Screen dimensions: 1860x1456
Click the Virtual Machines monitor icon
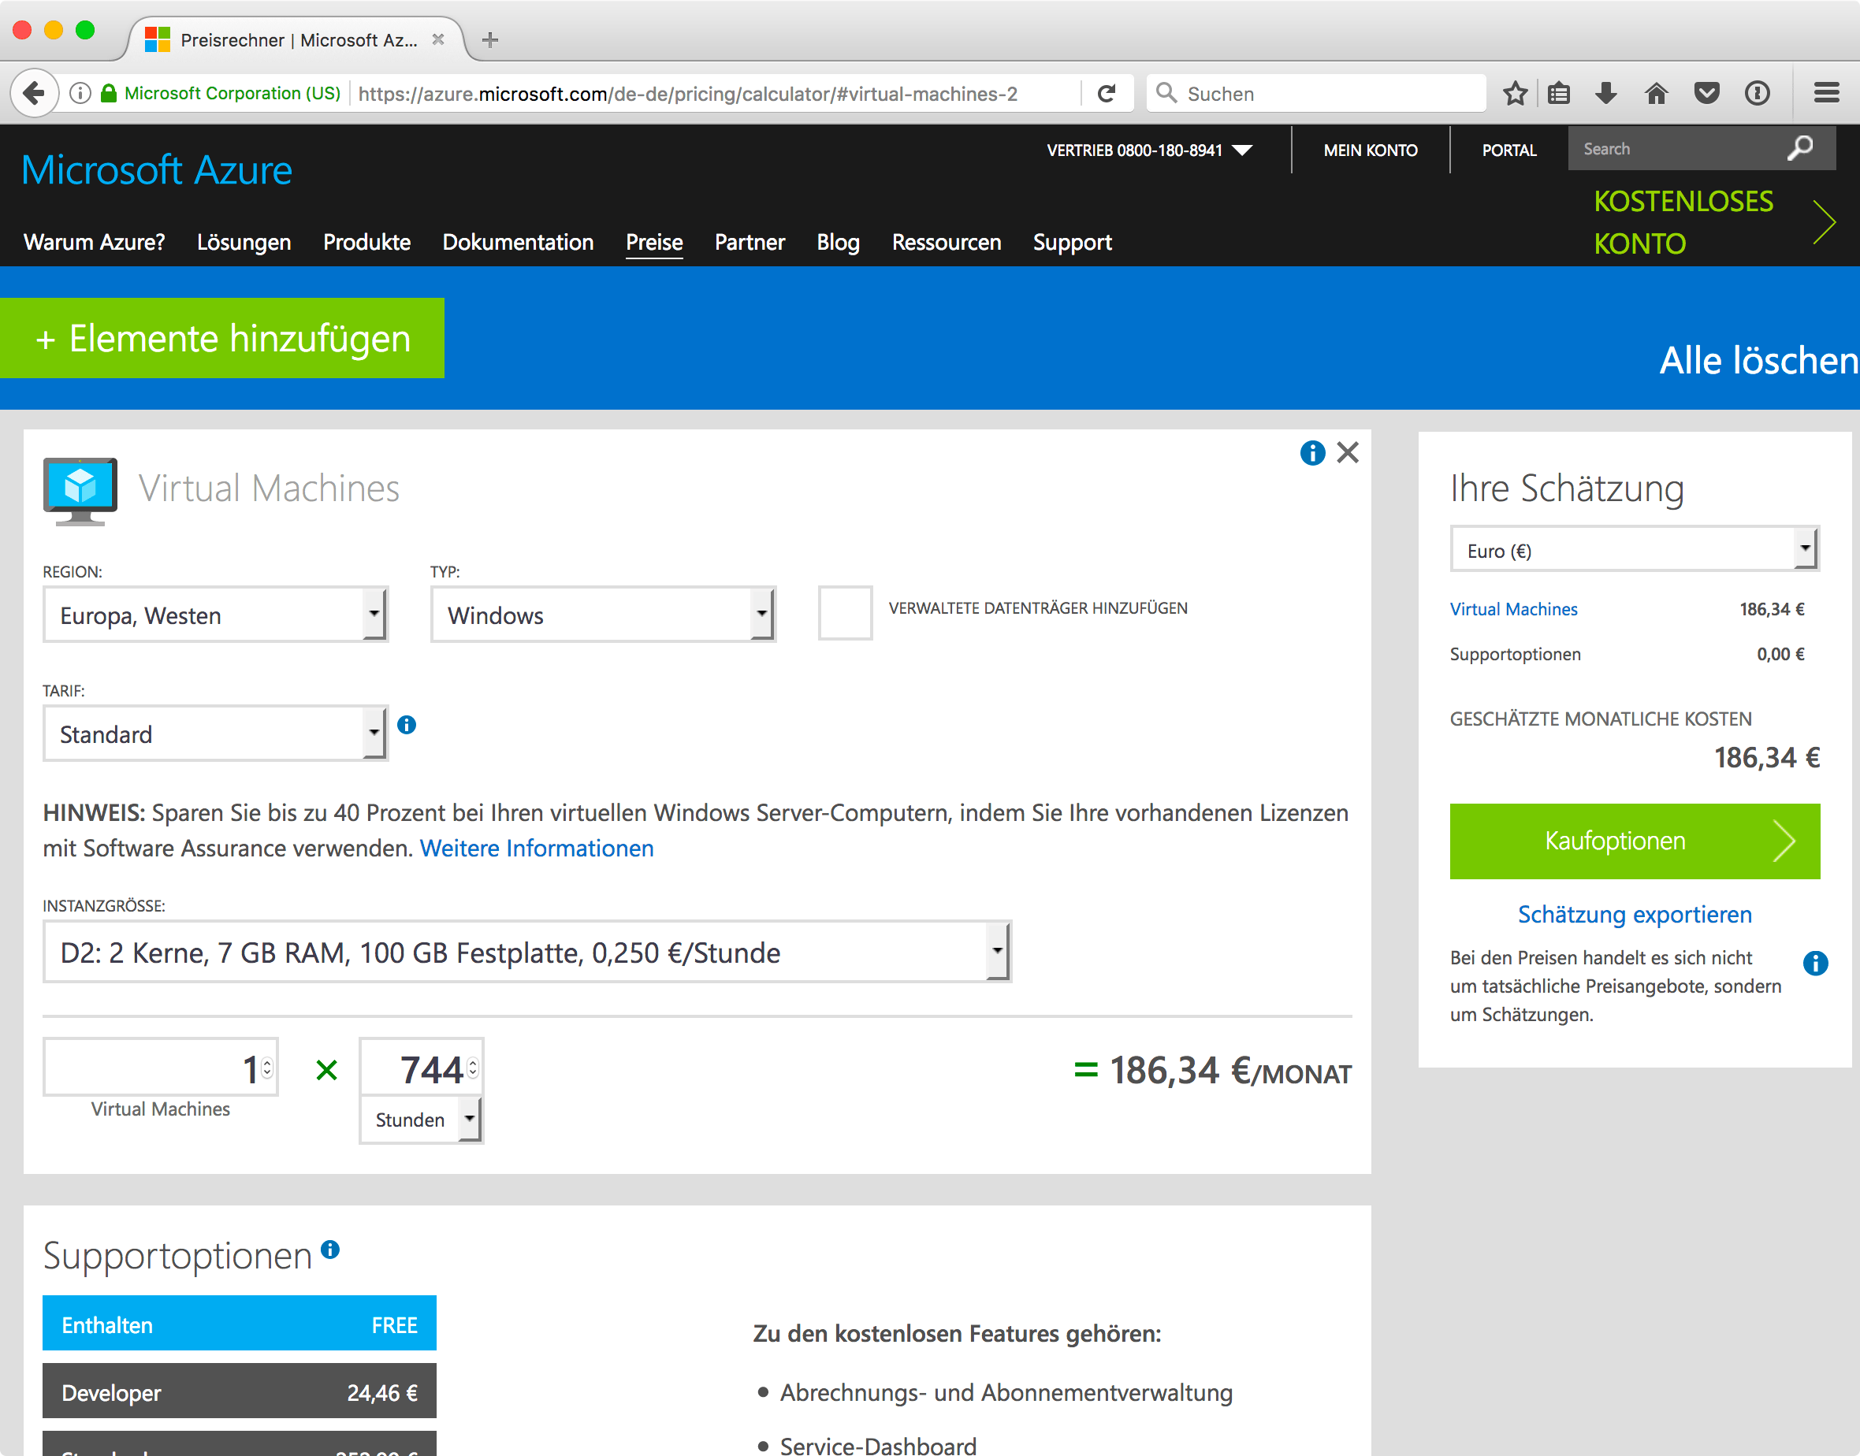[x=80, y=491]
